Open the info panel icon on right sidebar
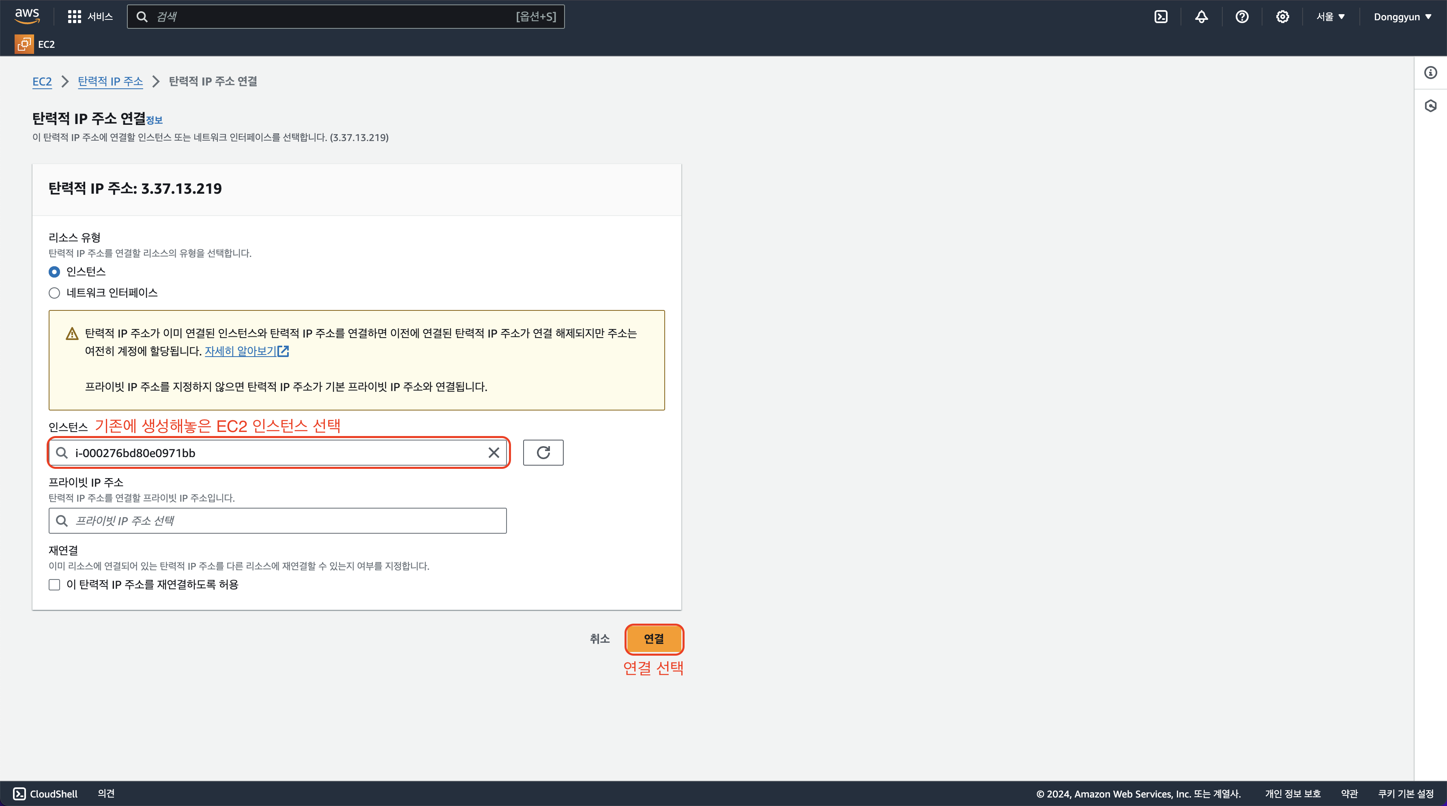 (1430, 73)
